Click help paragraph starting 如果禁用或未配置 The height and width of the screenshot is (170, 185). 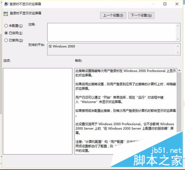(x=126, y=113)
